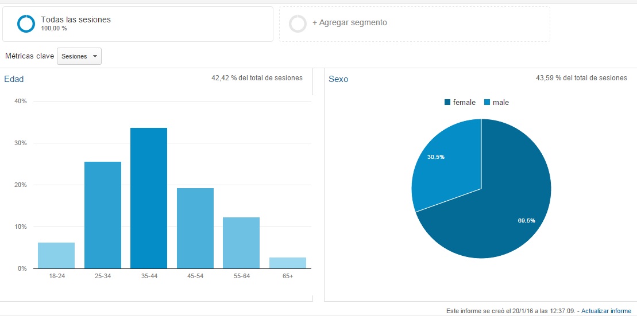Click the Todas las sesiones donut icon

tap(26, 24)
